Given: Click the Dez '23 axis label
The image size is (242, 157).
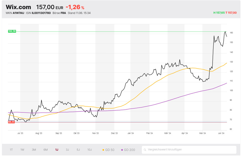Looking at the screenshot, I should click(x=114, y=133).
